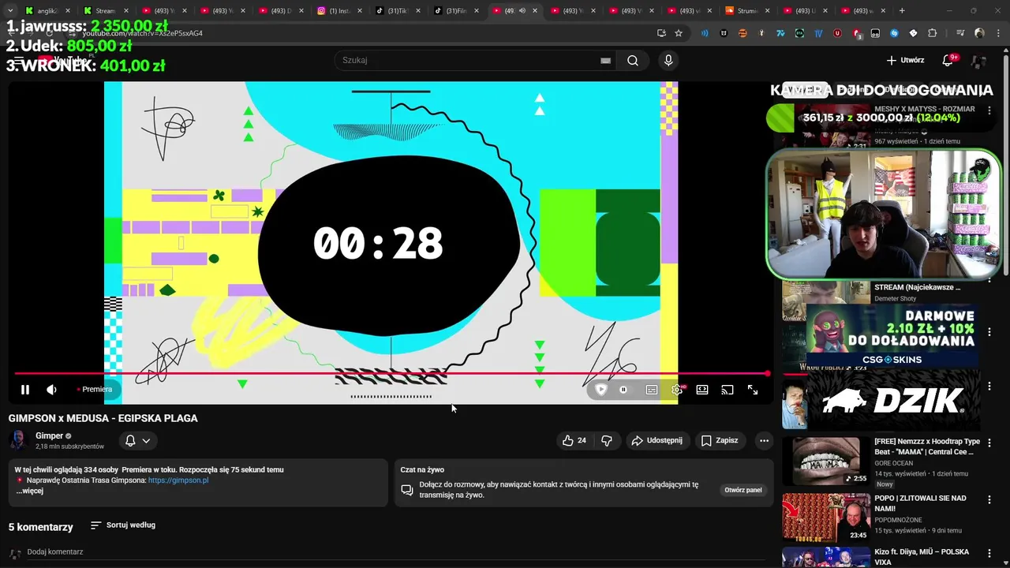Pause the video with the pause button
Image resolution: width=1010 pixels, height=568 pixels.
[x=25, y=390]
